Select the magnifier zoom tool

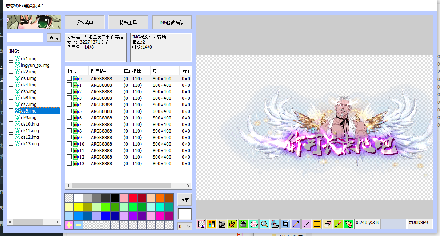pyautogui.click(x=264, y=224)
